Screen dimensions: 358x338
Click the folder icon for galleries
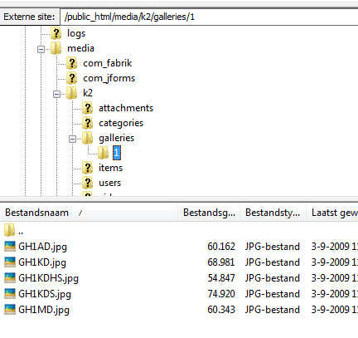coord(88,138)
